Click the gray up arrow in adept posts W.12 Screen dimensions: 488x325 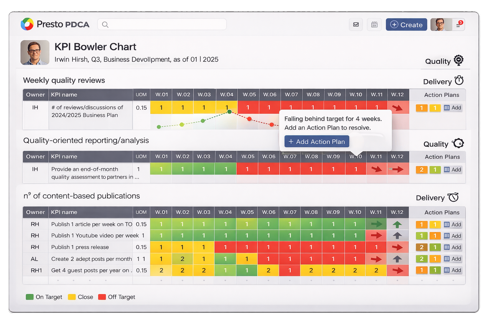pyautogui.click(x=397, y=259)
